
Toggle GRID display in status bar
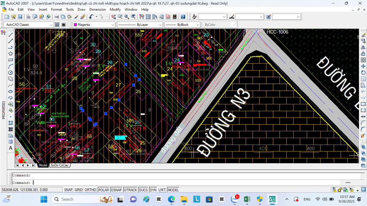[x=78, y=190]
